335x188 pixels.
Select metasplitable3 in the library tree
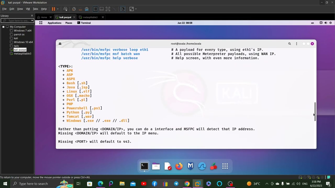pos(23,54)
